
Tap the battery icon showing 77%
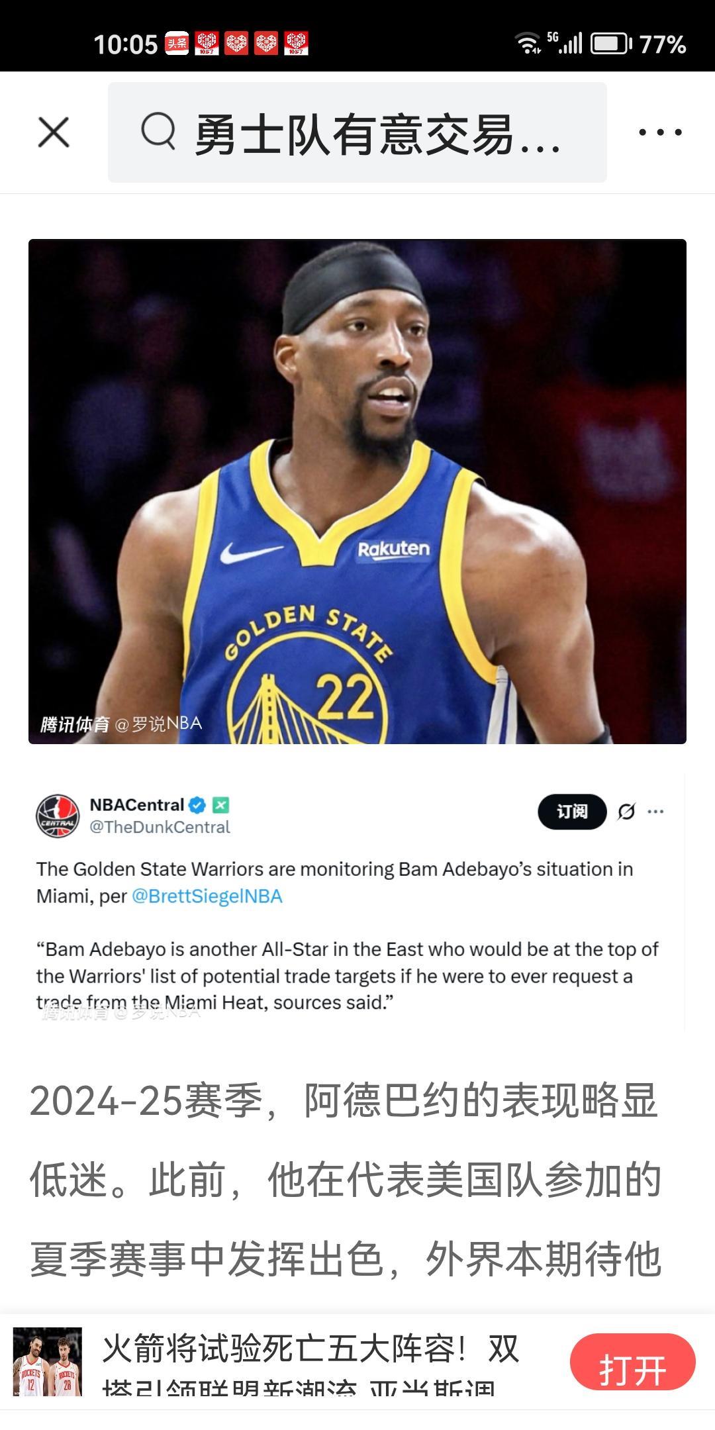click(610, 44)
